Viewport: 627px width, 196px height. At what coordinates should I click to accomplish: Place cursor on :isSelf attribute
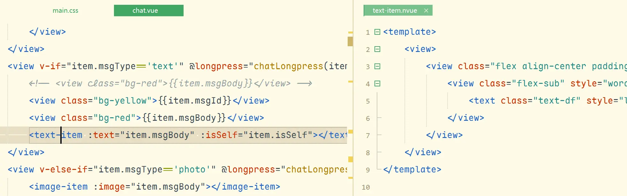tap(219, 135)
